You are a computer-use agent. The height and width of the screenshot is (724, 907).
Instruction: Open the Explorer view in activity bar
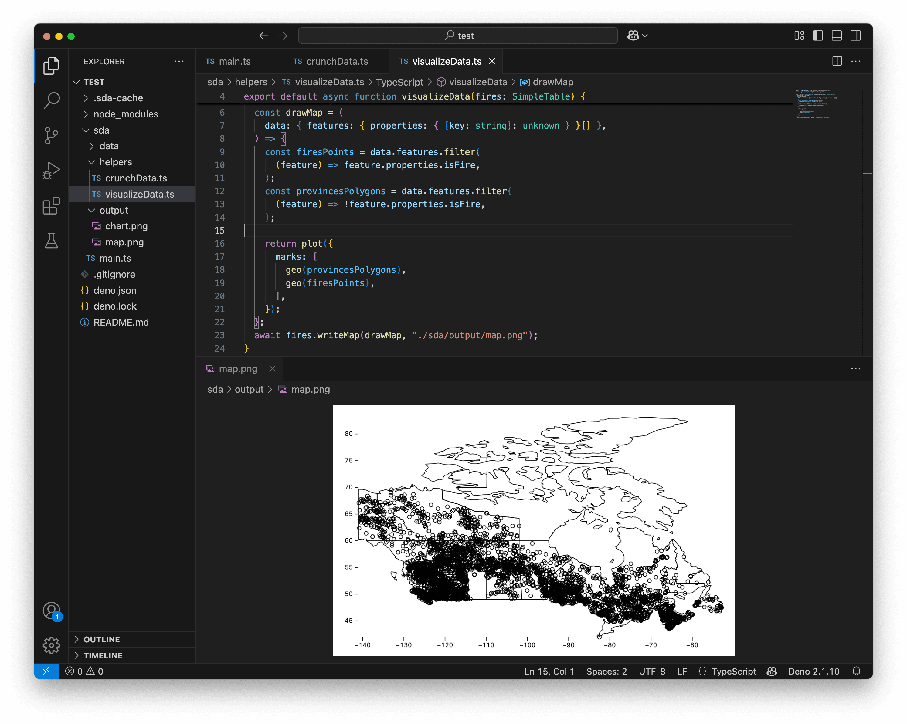(51, 66)
